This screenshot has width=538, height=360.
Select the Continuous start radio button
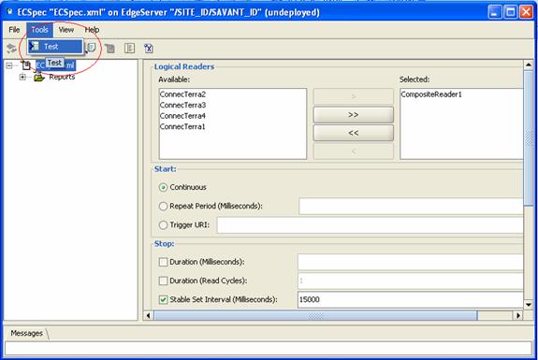tap(163, 187)
